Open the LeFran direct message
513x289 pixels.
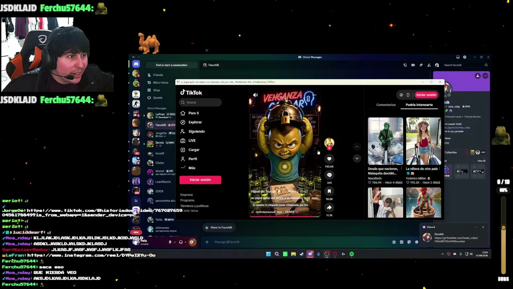coord(160,115)
